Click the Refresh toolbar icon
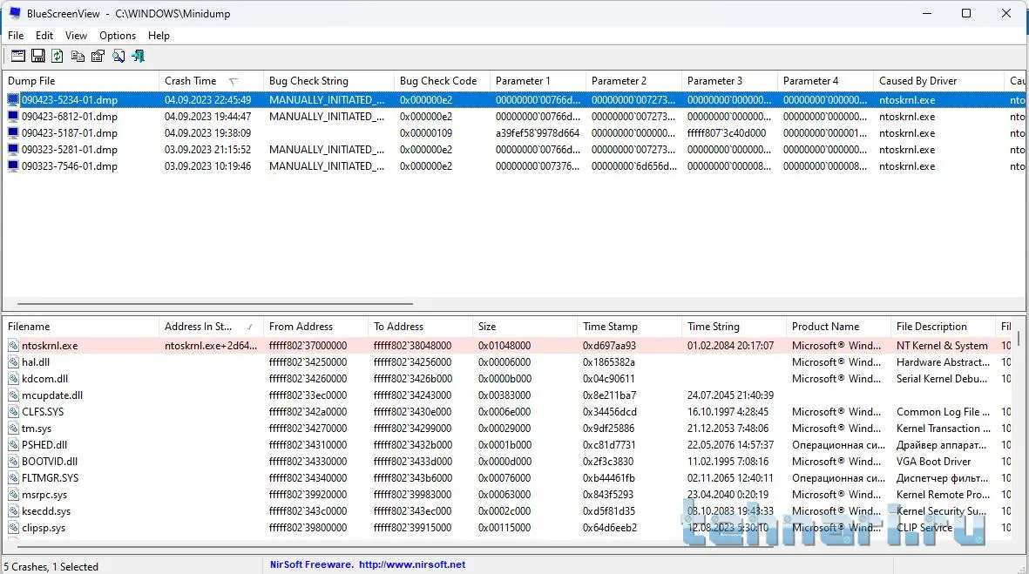The width and height of the screenshot is (1029, 574). point(58,57)
